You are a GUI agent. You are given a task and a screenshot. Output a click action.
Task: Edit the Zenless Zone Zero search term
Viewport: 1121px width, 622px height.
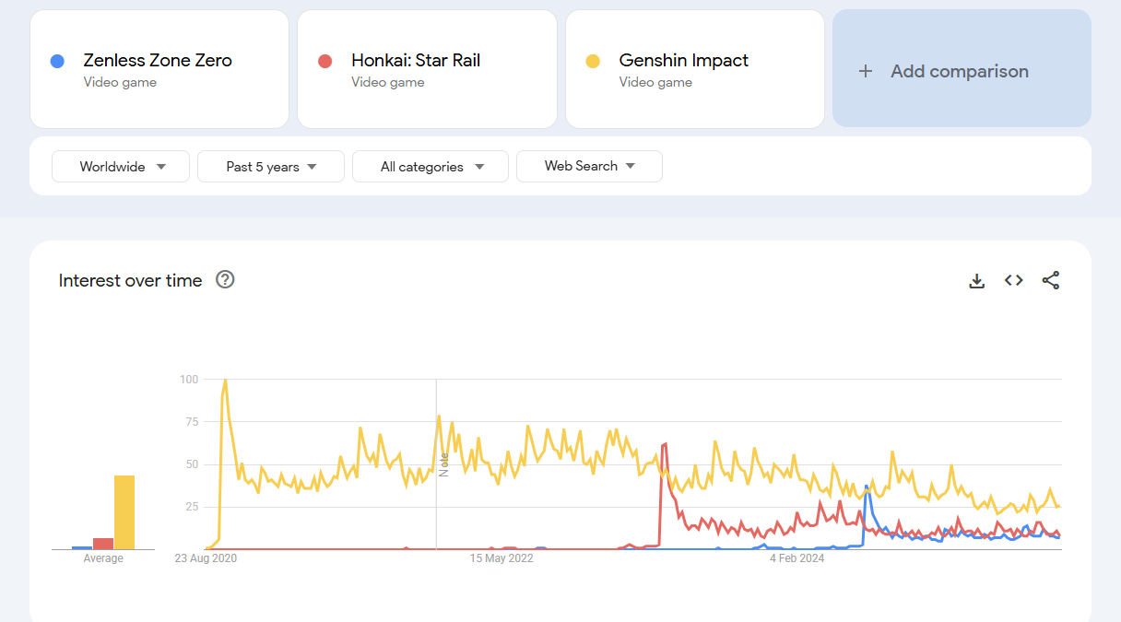tap(158, 61)
